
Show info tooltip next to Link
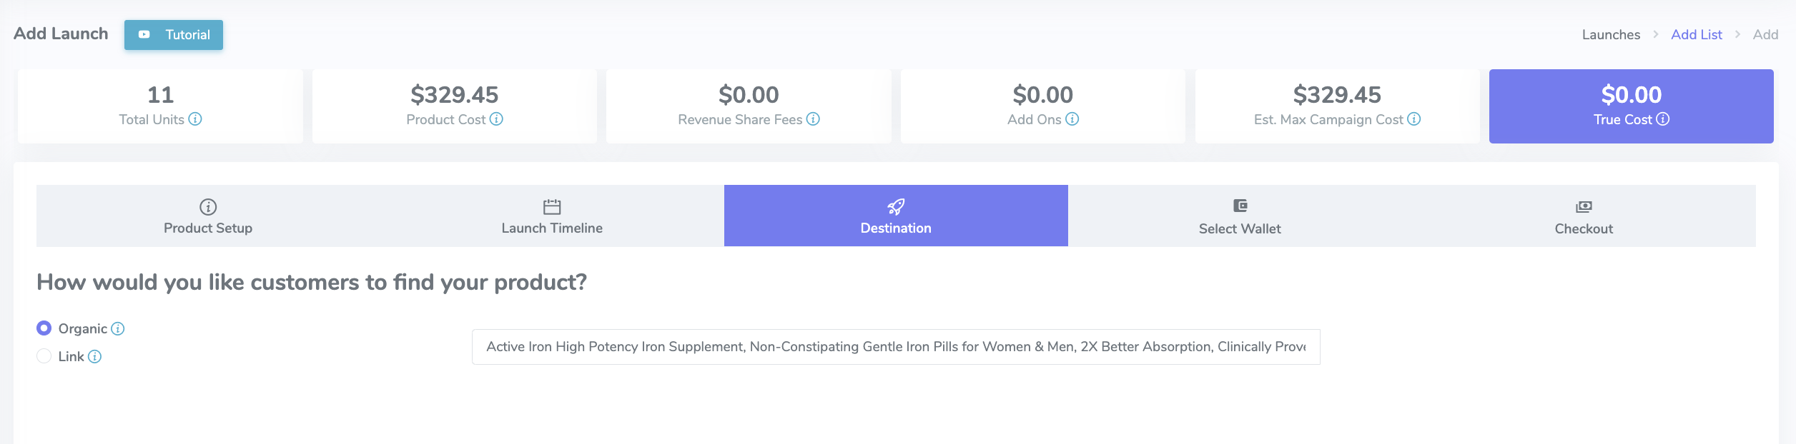[x=94, y=356]
